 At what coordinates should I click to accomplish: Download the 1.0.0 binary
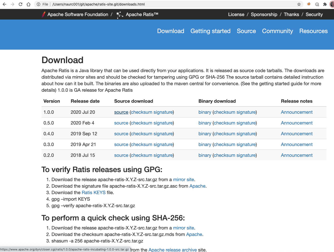(x=205, y=112)
